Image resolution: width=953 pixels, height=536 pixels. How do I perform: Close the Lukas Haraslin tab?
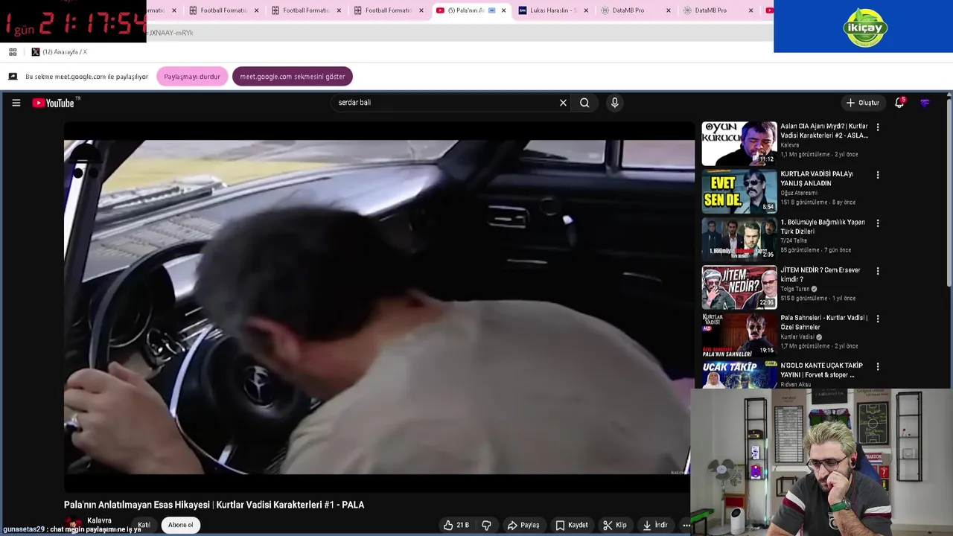pos(586,10)
